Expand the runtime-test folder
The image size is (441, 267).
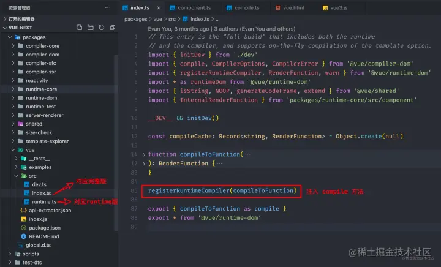pos(13,107)
